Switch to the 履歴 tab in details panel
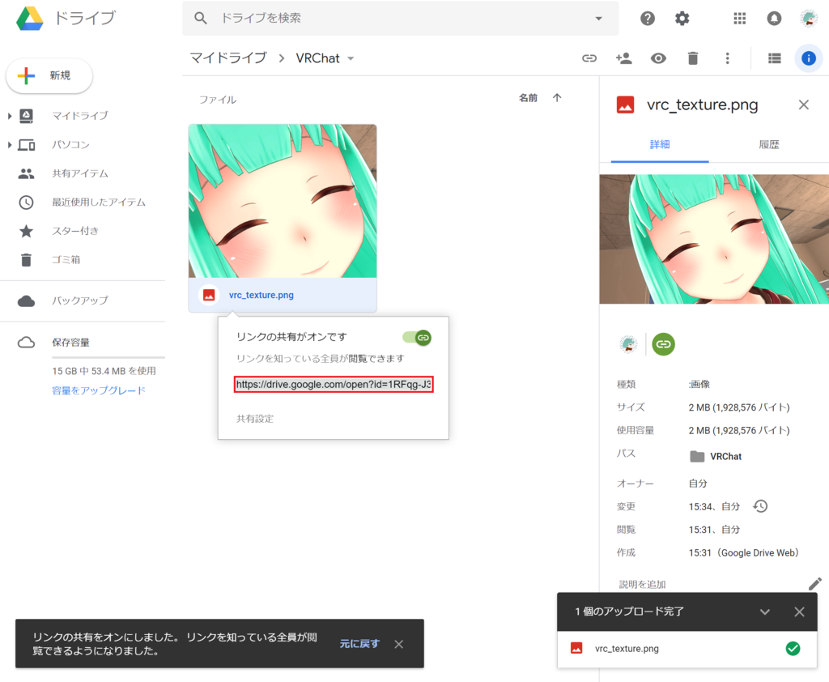829x682 pixels. point(768,143)
